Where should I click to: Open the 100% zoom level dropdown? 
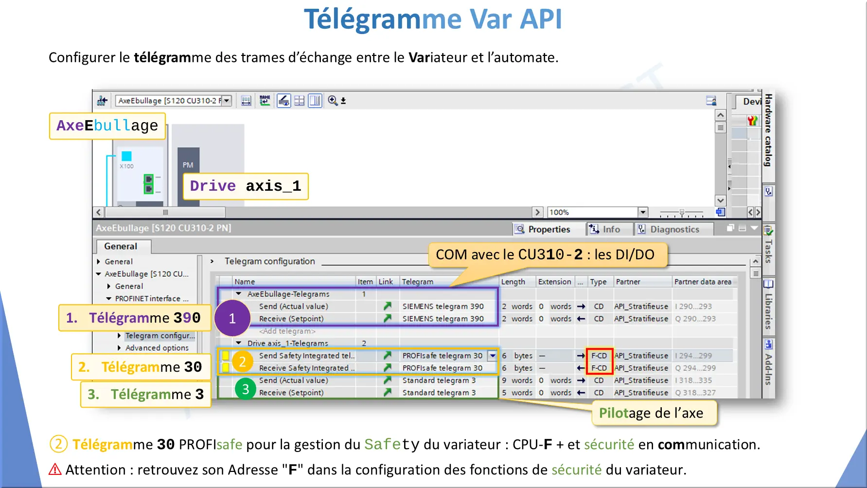[643, 212]
